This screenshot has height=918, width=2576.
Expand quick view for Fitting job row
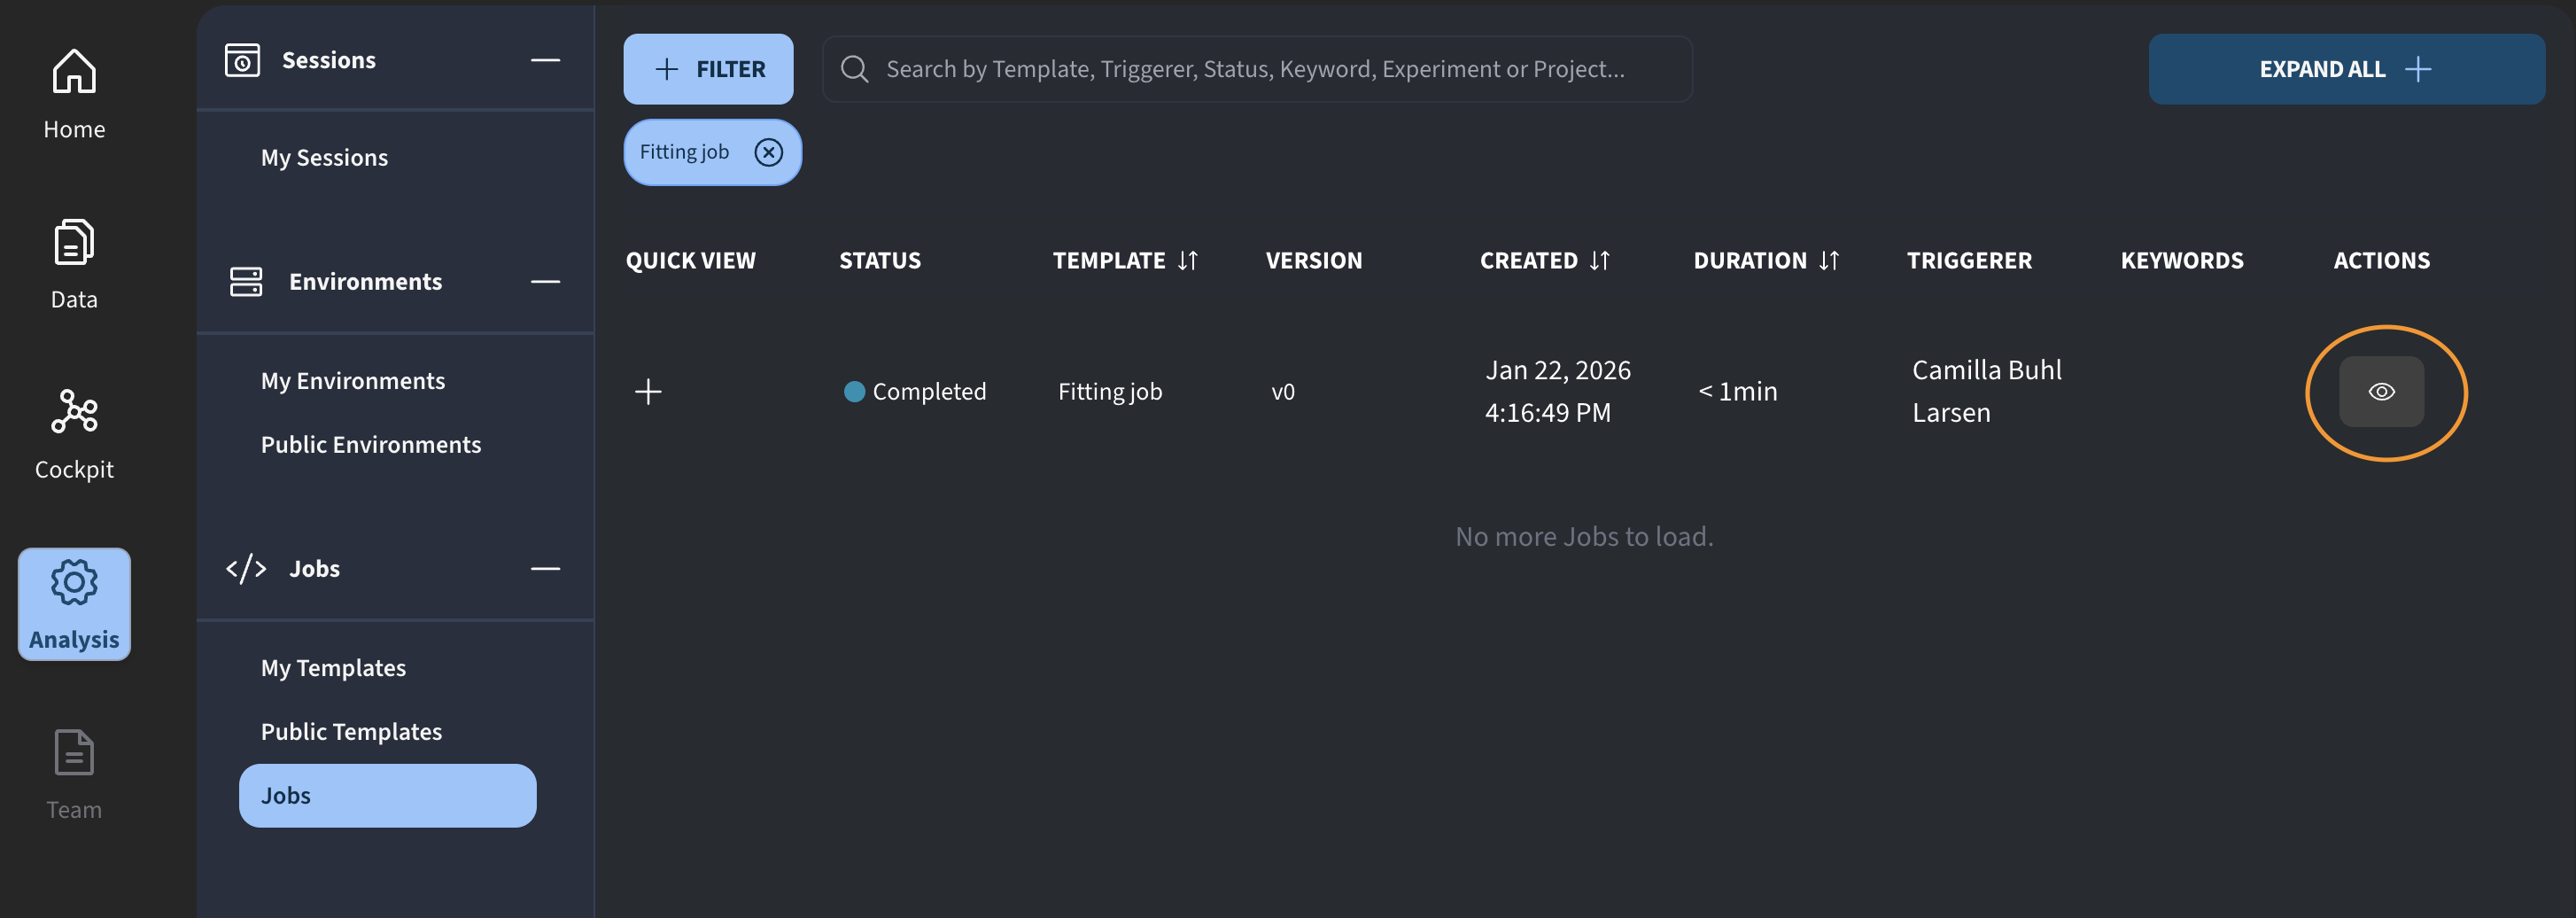tap(648, 392)
